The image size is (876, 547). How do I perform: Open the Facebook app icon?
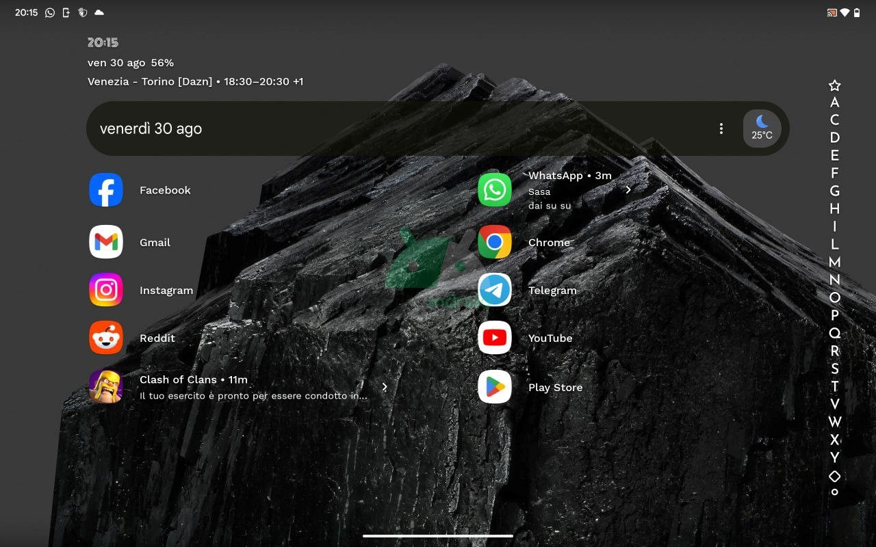coord(106,190)
